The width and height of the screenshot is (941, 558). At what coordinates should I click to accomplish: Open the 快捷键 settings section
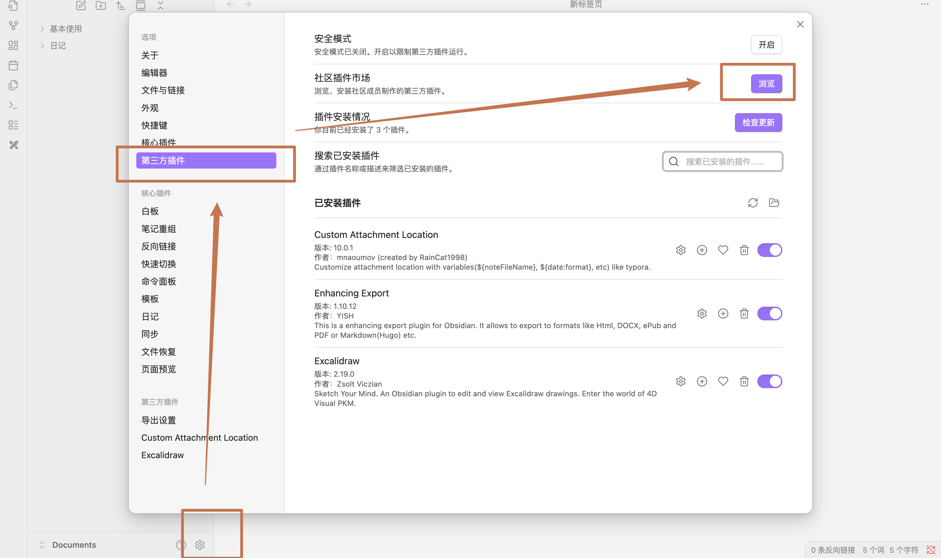pyautogui.click(x=154, y=125)
